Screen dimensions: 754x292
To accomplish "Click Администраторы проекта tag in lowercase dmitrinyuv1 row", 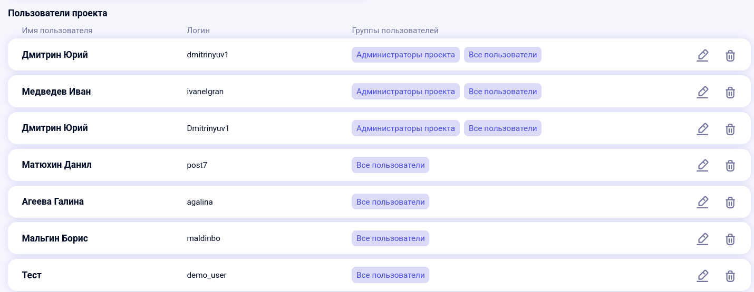I will [405, 55].
